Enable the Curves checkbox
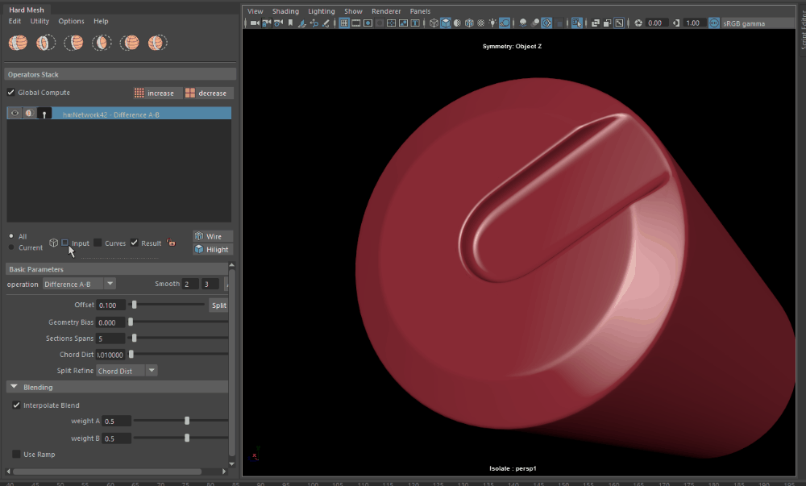 click(98, 243)
